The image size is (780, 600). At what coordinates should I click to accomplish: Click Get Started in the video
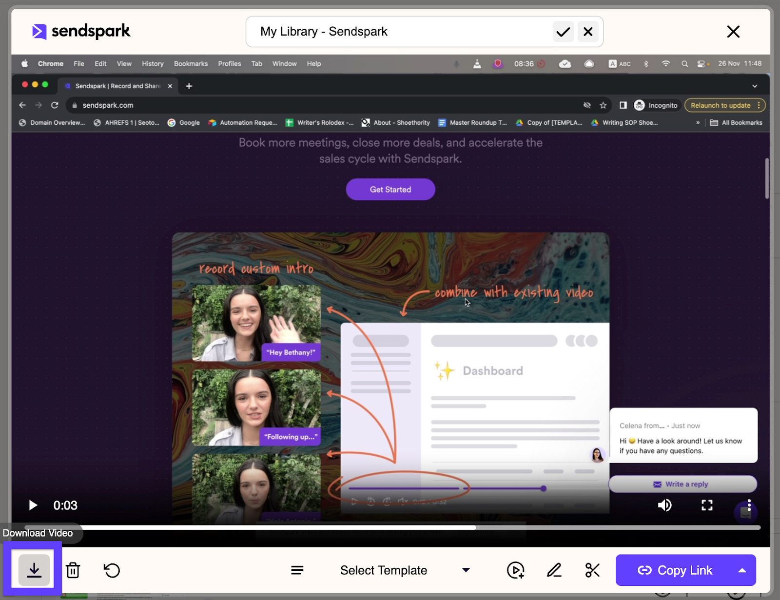[390, 189]
